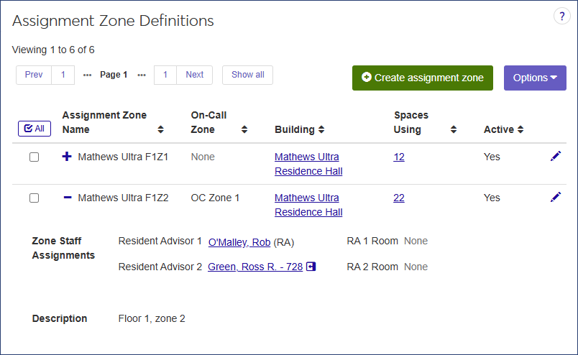Click the Resident Advisor 2 label
The height and width of the screenshot is (355, 578).
160,267
